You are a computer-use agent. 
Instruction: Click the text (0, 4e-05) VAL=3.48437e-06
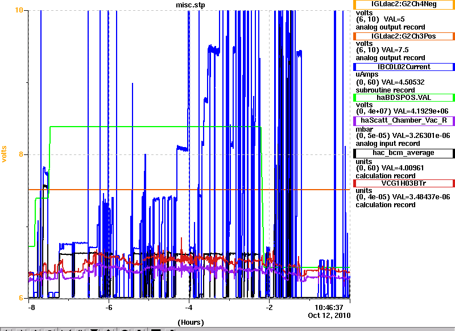pos(403,197)
